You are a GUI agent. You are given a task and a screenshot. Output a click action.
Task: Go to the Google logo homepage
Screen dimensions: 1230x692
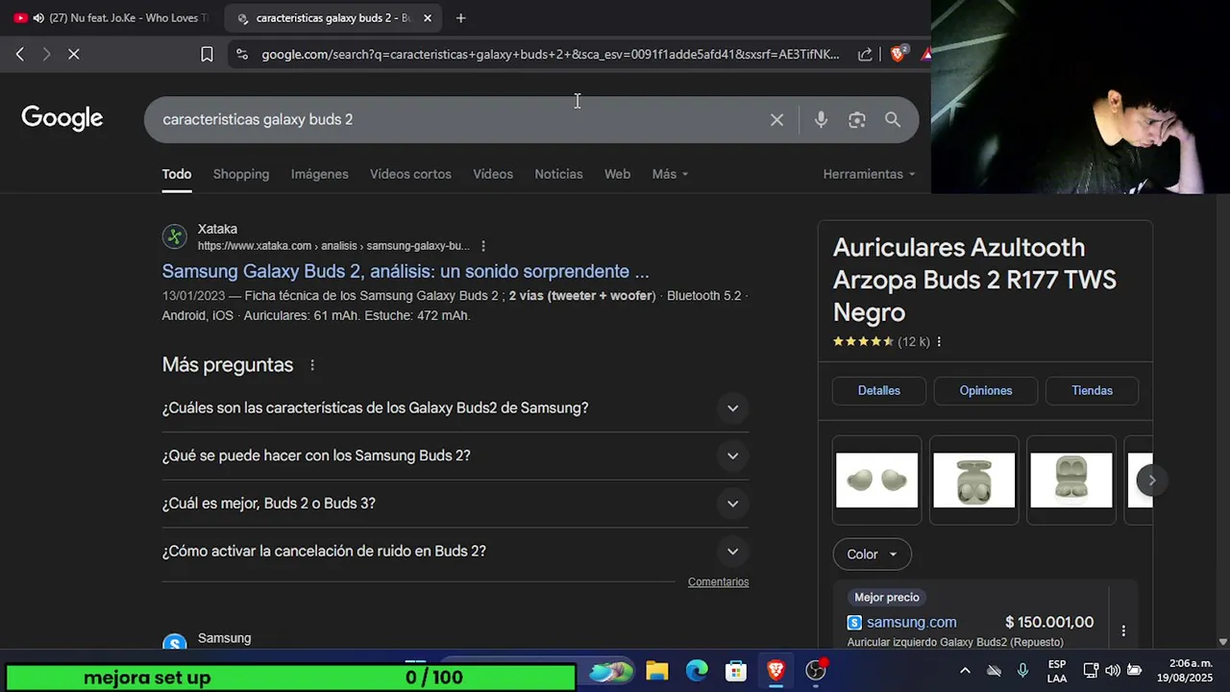tap(62, 118)
